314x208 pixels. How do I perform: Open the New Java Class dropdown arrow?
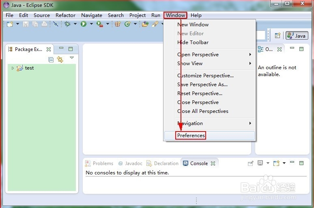135,24
